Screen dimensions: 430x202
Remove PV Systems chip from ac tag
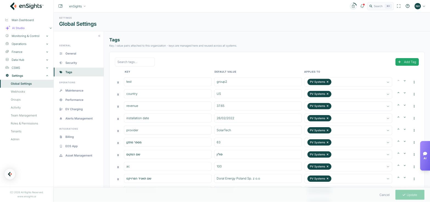327,167
